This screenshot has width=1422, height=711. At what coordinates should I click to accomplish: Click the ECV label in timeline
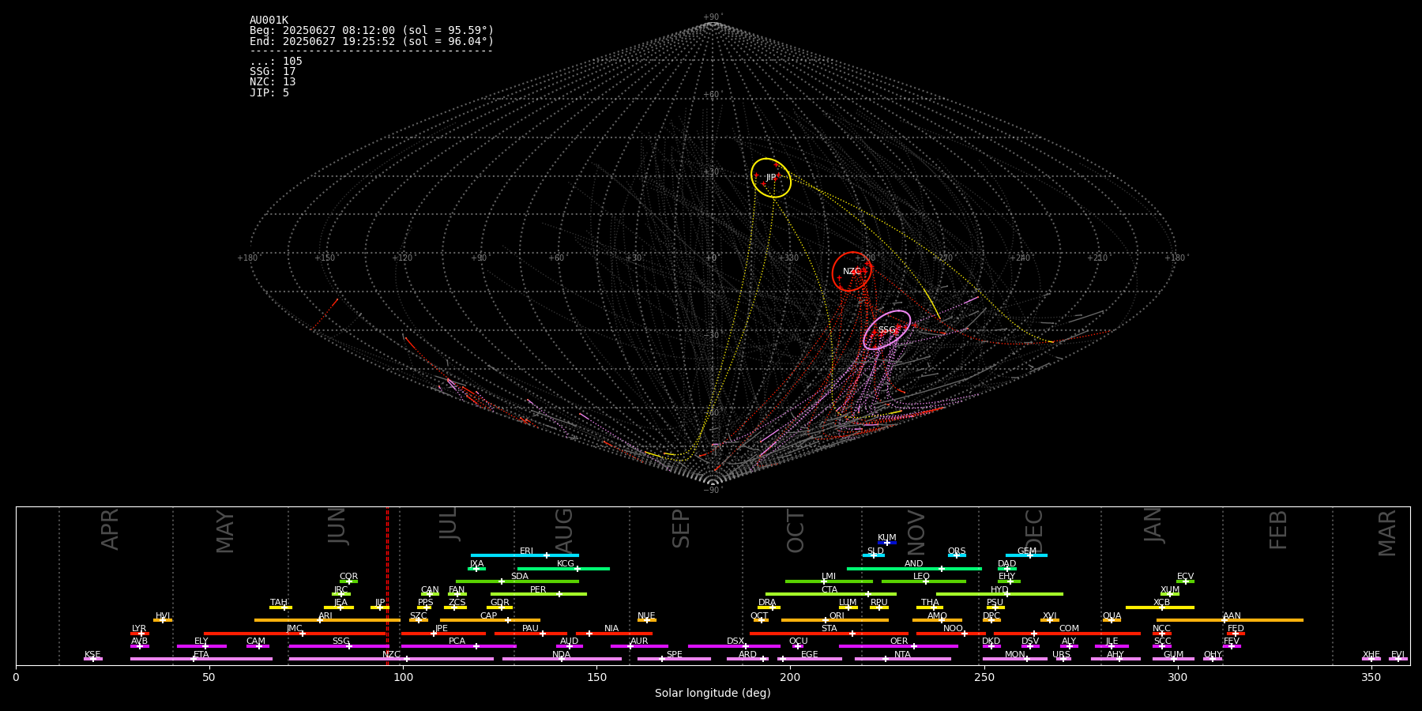tap(1185, 577)
